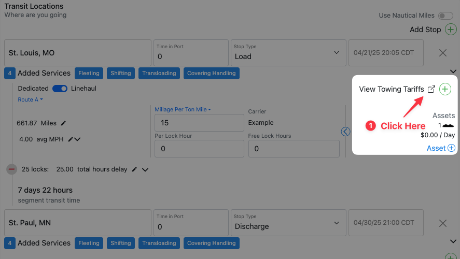Click the Per Lock Hour input field
Viewport: 460px width, 259px height.
[199, 149]
